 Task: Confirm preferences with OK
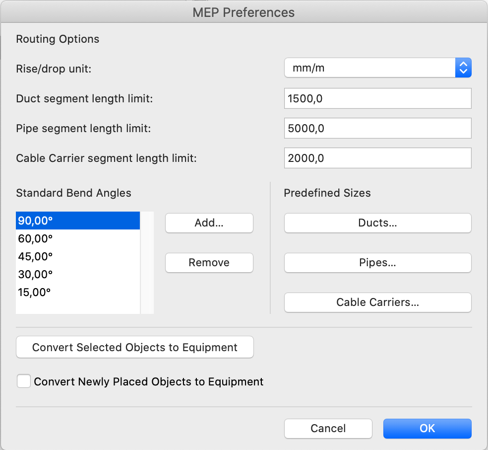click(x=427, y=429)
